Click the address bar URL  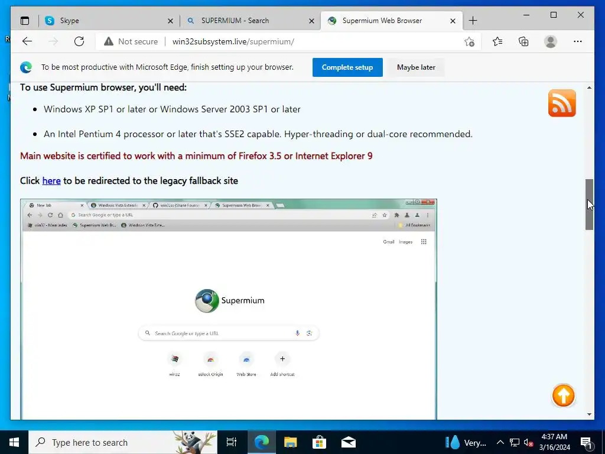(233, 41)
